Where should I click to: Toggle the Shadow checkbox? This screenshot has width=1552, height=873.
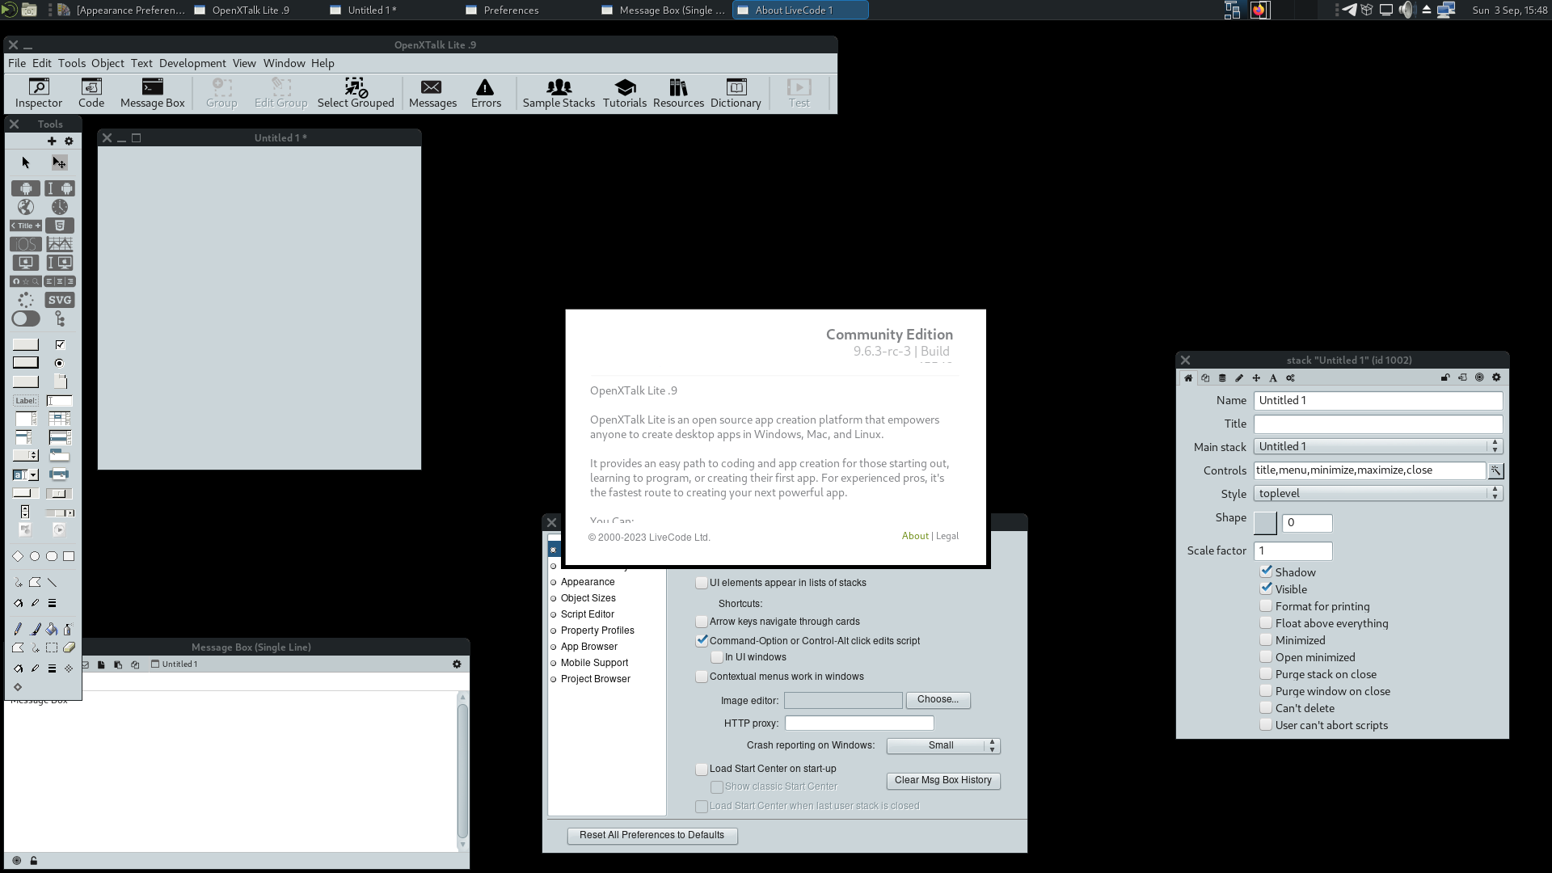point(1266,571)
